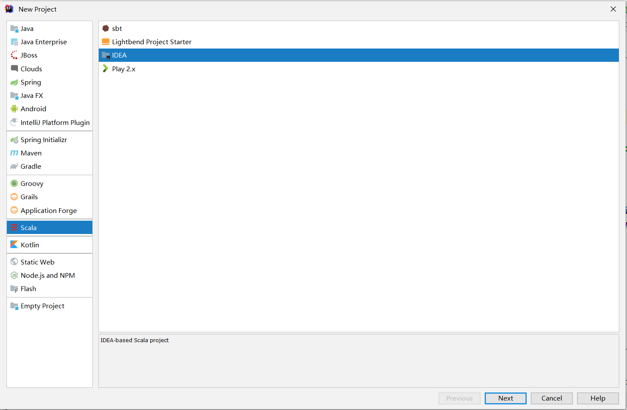Click the Grails orange icon

14,197
